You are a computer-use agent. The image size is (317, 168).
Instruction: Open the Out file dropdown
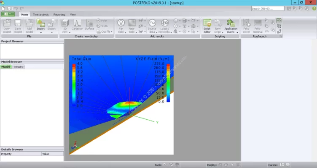click(x=104, y=31)
